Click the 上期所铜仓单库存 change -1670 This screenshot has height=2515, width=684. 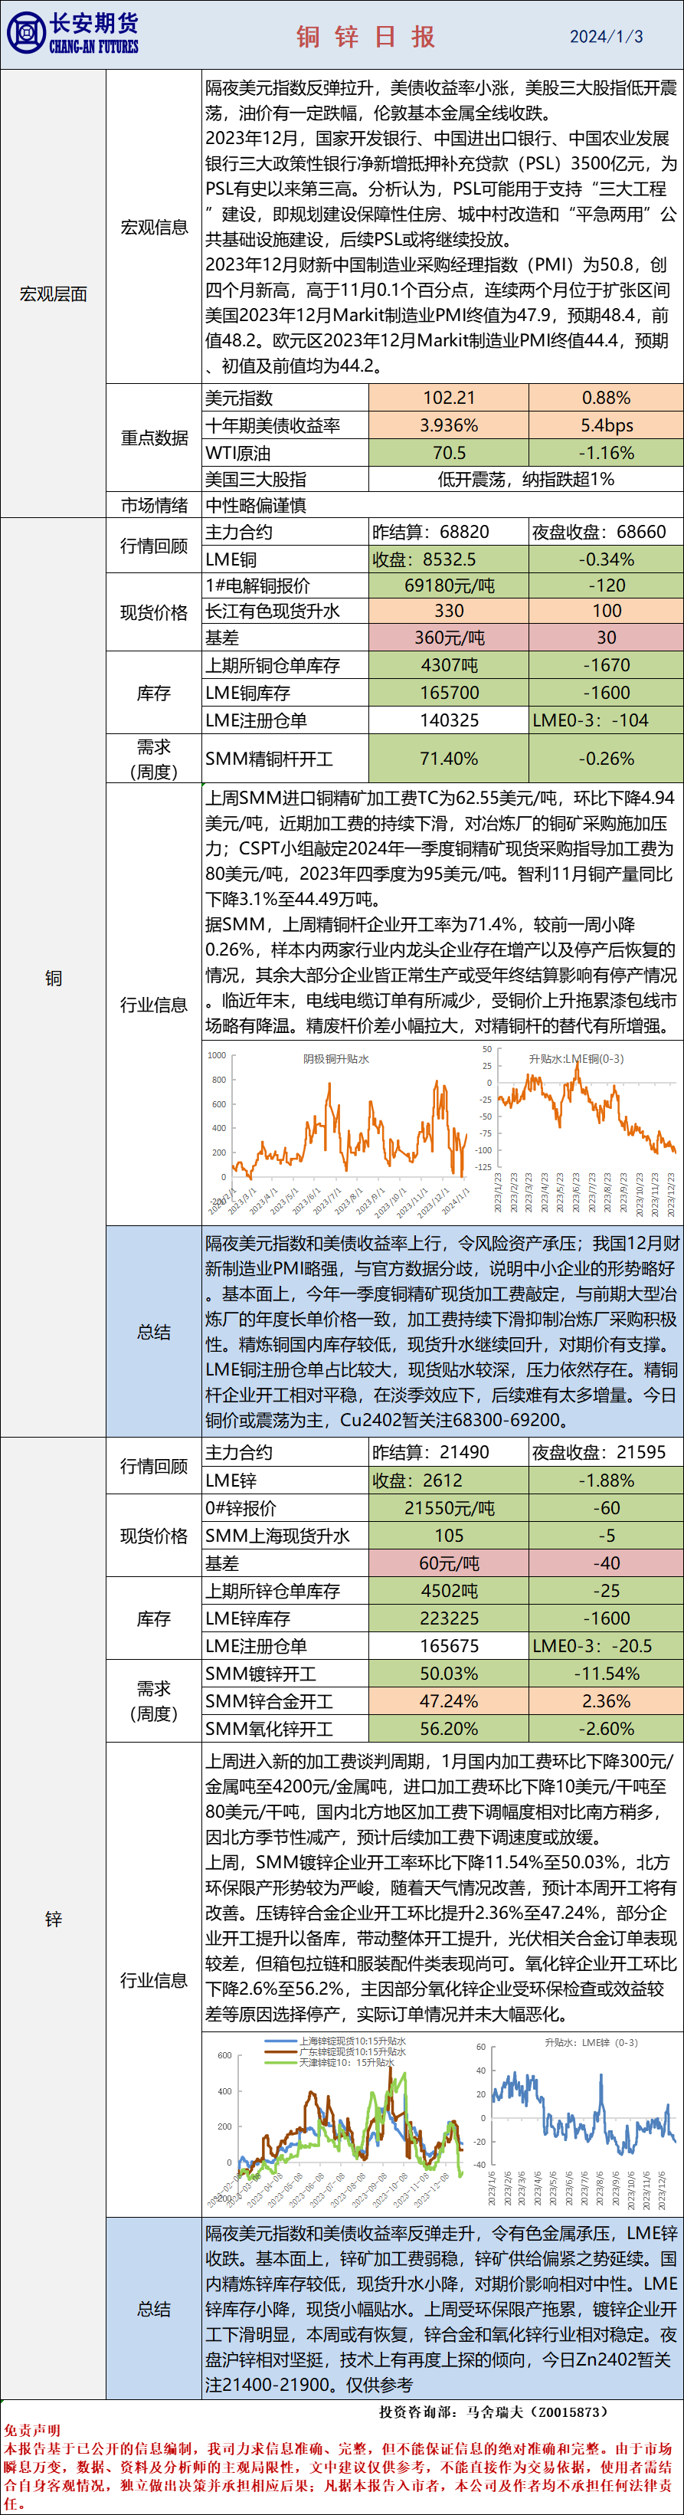[606, 665]
